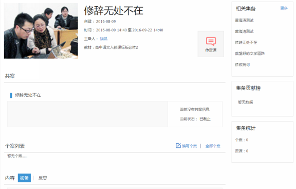Click the 创建 date 2016-08-09
The width and height of the screenshot is (296, 189).
point(106,22)
